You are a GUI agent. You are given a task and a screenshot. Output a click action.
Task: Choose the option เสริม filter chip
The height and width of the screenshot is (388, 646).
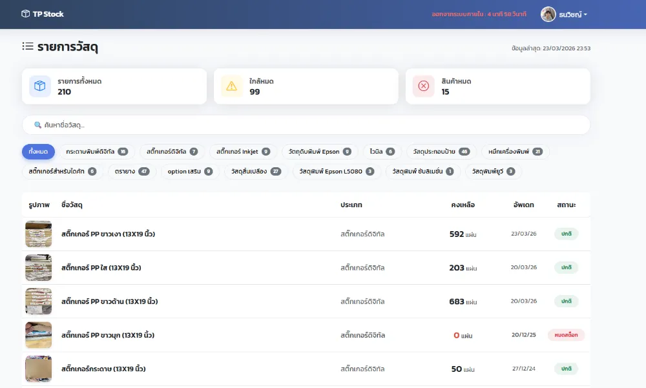tap(190, 171)
